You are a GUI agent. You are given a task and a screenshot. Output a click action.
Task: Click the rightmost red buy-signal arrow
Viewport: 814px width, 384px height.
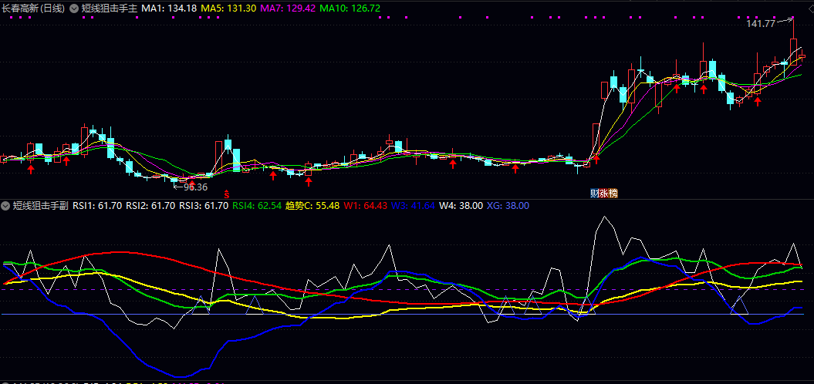click(758, 101)
